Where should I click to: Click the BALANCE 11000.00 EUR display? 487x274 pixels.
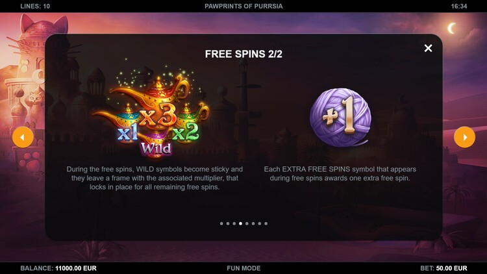click(58, 268)
